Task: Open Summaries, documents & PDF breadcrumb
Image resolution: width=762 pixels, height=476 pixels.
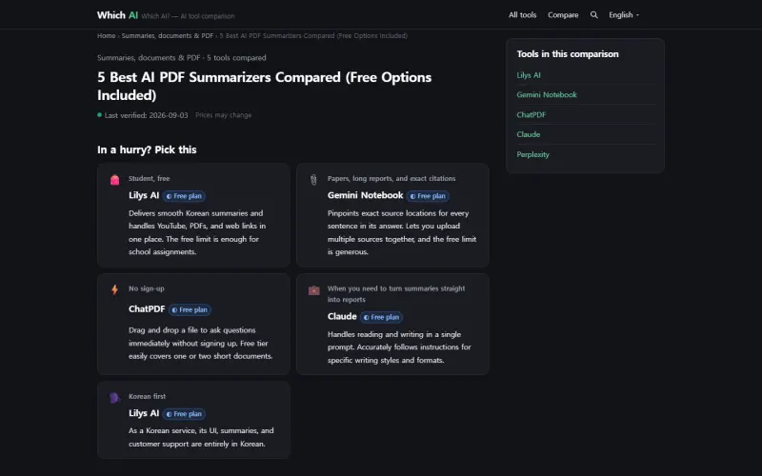Action: (168, 35)
